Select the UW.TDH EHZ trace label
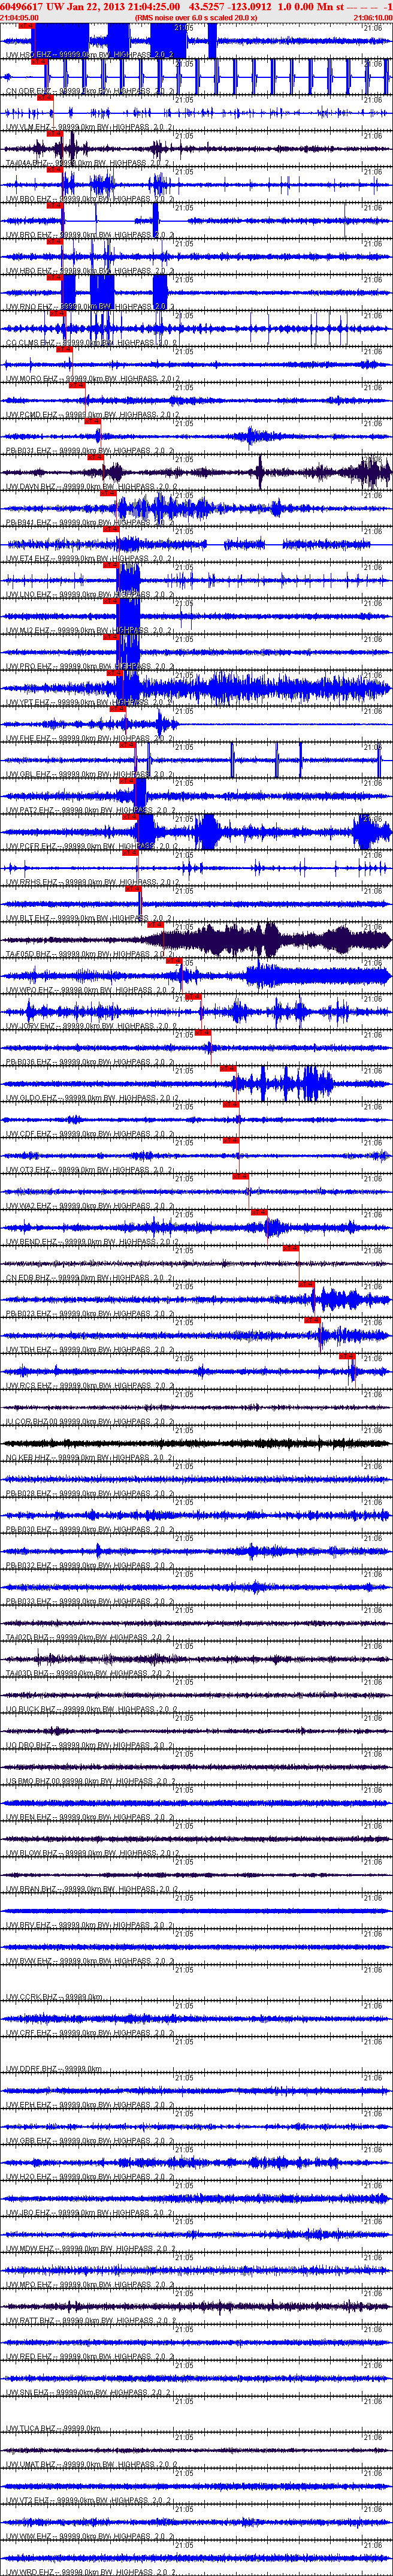This screenshot has width=393, height=2576. (90, 1351)
